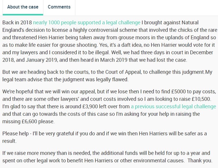This screenshot has height=168, width=218.
Task: Switch to the About the case tab
Action: (x=23, y=7)
